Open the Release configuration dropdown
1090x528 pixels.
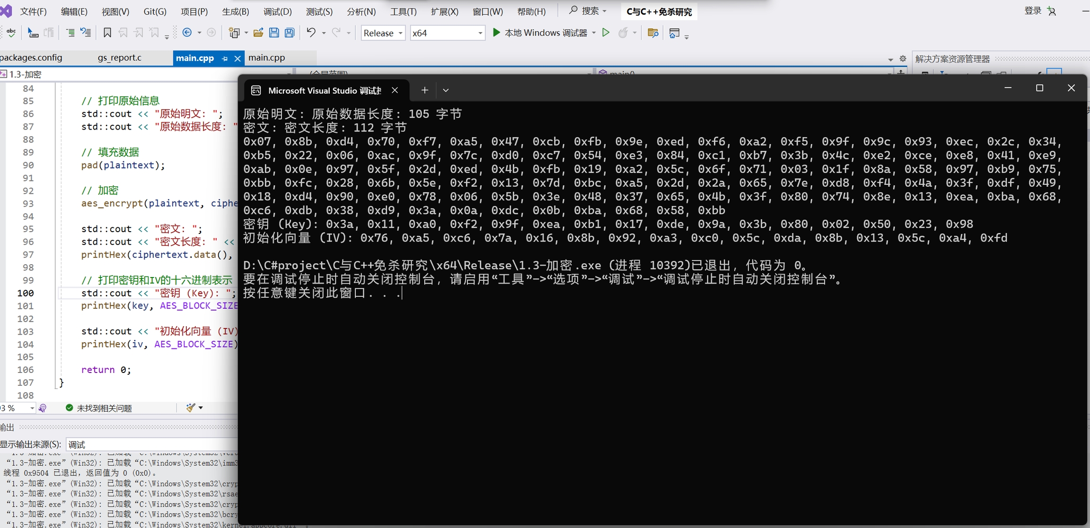[x=383, y=33]
